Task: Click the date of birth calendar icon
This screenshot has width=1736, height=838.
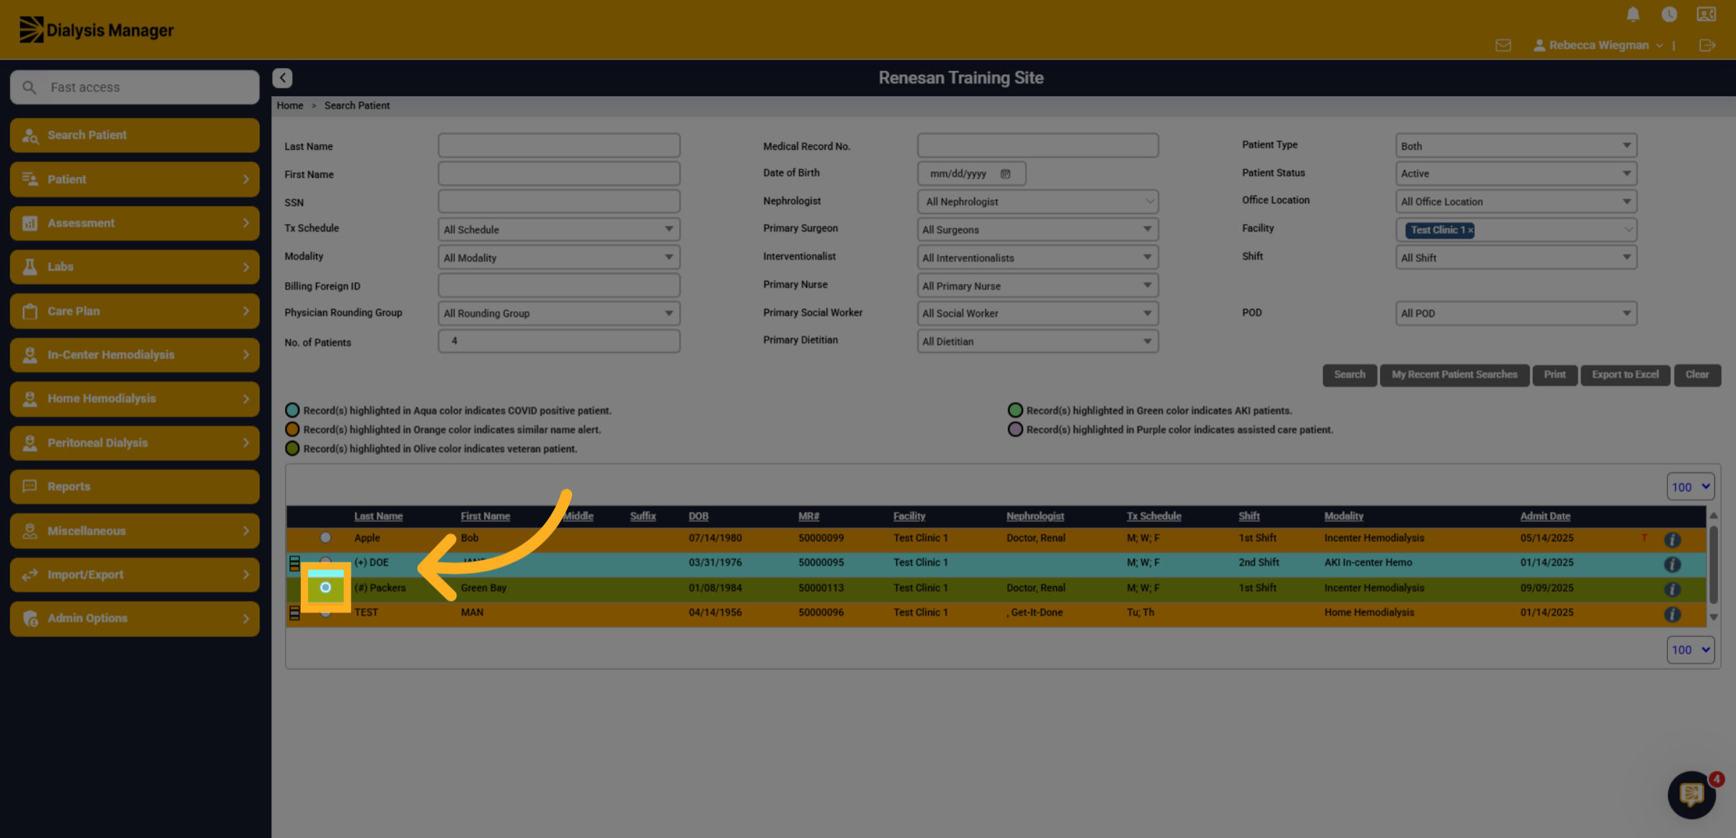Action: pos(1005,174)
